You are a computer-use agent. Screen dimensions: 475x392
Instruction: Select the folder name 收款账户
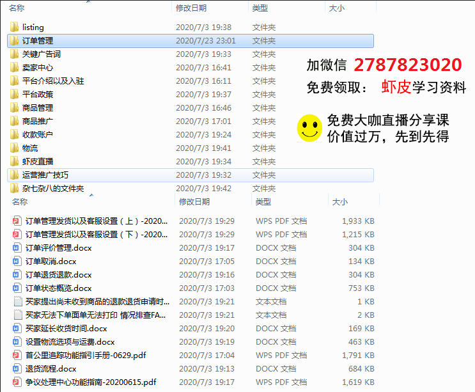point(38,134)
